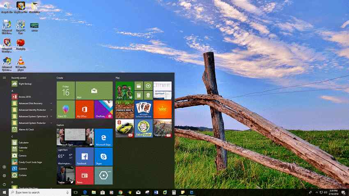Click the Create group heading
This screenshot has height=196, width=349.
(60, 78)
